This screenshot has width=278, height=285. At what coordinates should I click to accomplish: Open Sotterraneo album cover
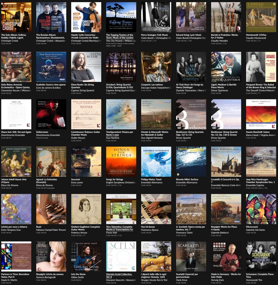[x=51, y=114]
